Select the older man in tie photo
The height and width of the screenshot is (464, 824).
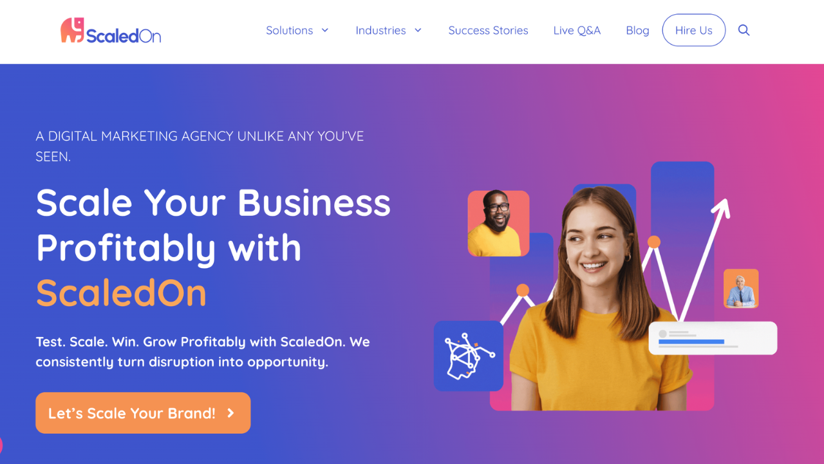741,289
